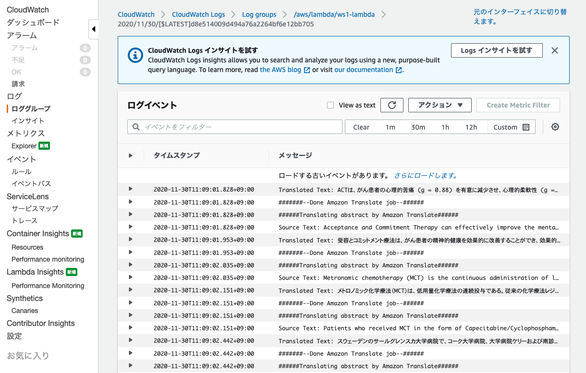Open ServiceLens in the sidebar
The image size is (586, 373).
[28, 197]
